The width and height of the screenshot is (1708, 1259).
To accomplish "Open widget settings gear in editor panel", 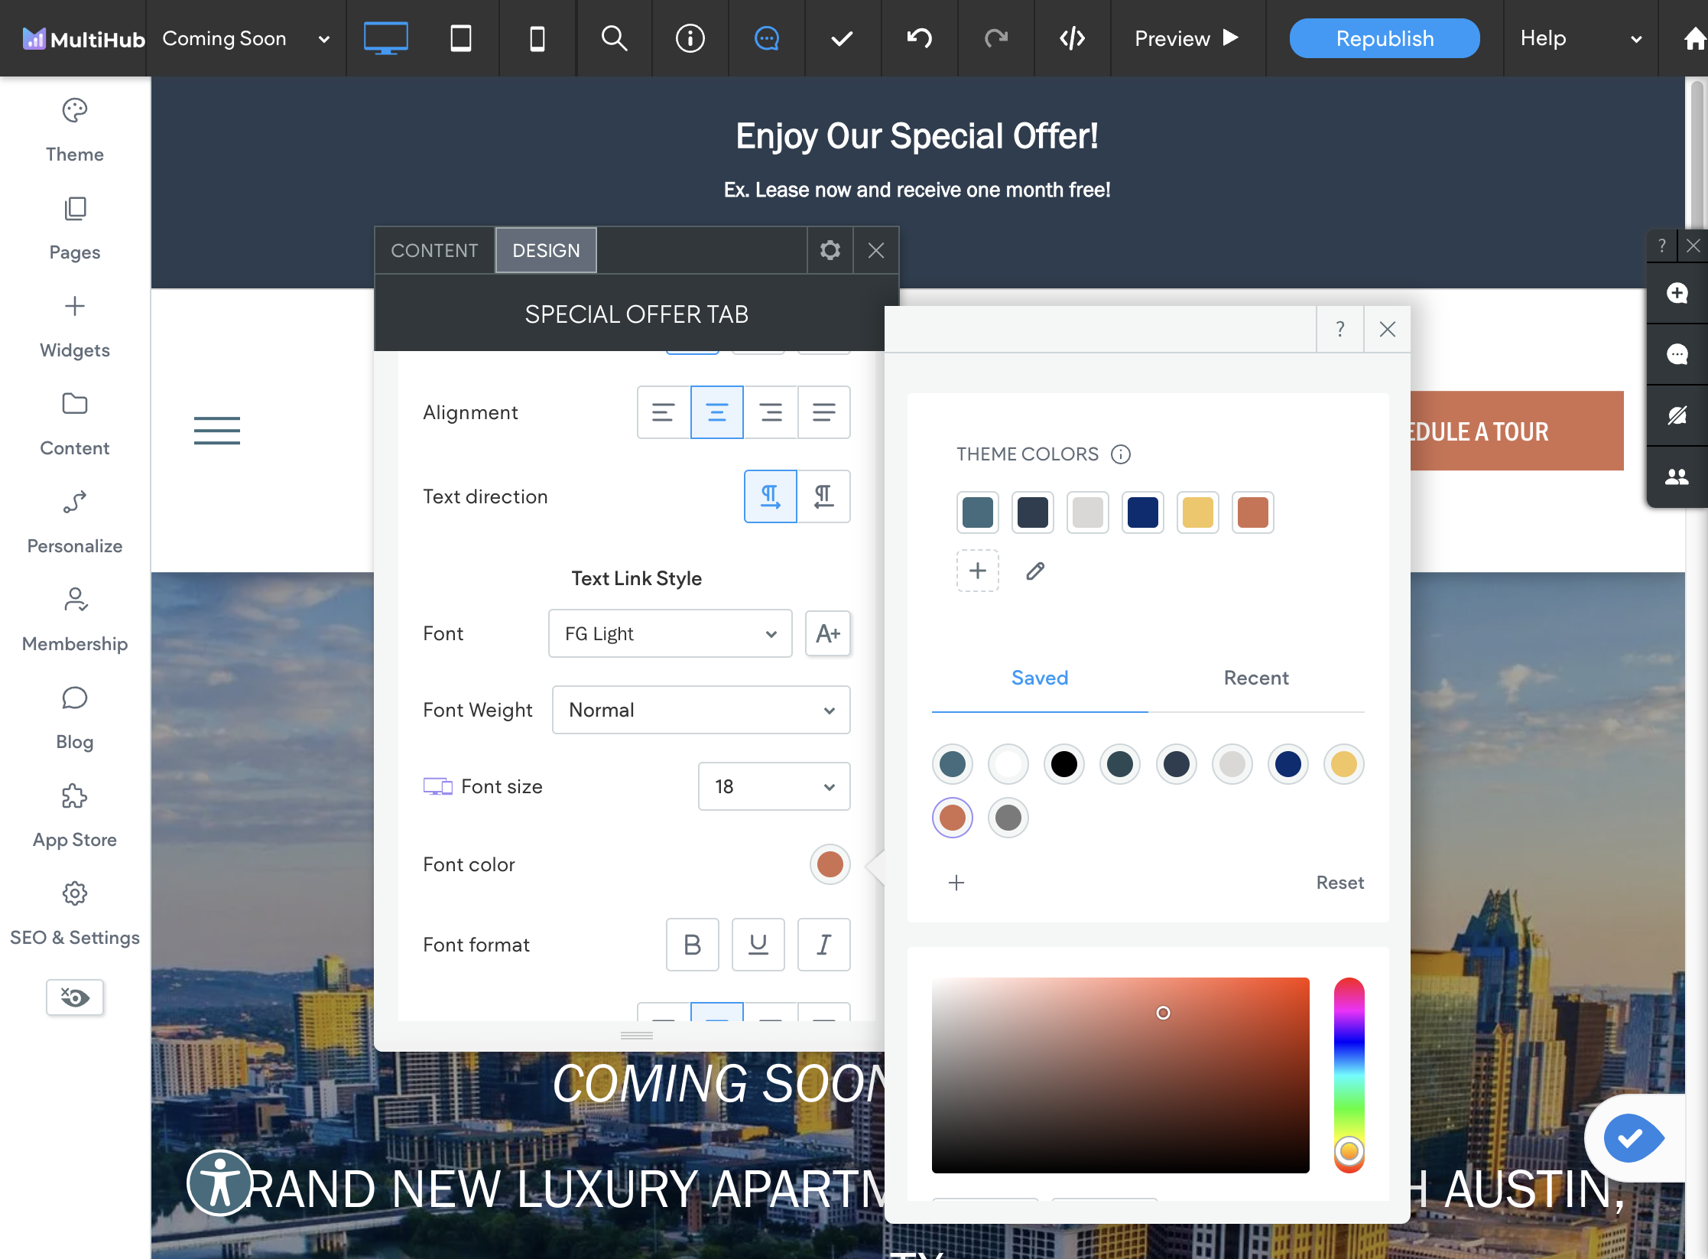I will (830, 250).
